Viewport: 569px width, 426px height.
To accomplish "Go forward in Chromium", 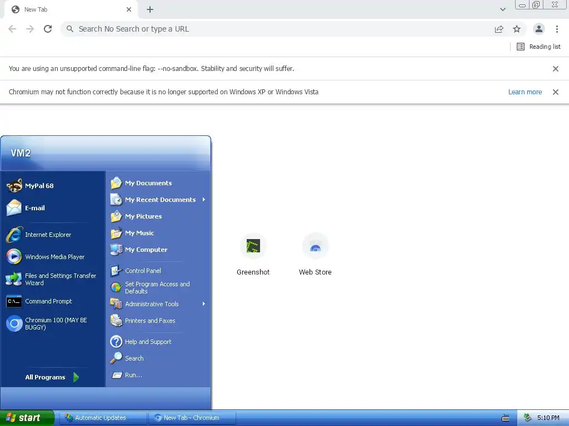I will (x=30, y=29).
